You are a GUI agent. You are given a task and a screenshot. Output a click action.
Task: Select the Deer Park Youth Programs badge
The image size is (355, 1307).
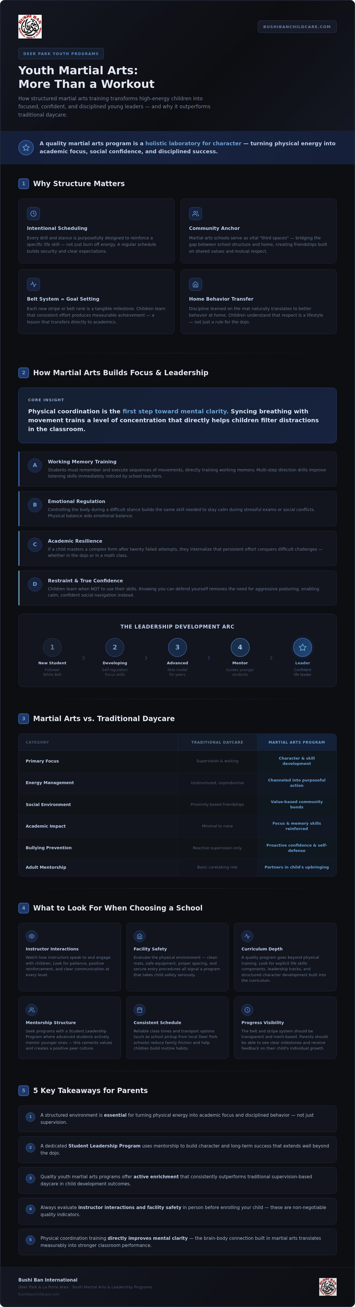(x=61, y=53)
